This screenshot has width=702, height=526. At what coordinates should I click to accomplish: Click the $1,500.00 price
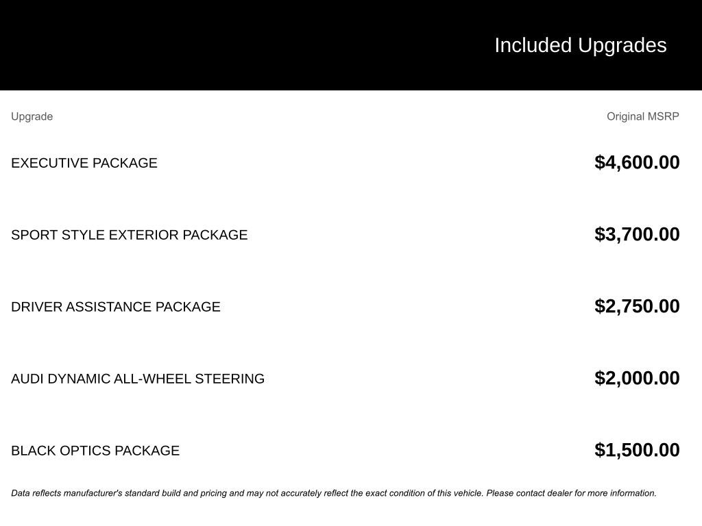(x=637, y=450)
